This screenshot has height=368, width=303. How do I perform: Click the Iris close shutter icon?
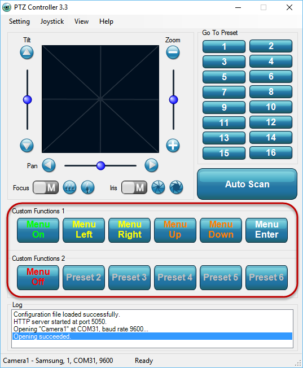pyautogui.click(x=158, y=187)
